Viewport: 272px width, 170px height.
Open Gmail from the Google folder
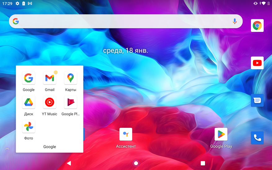tap(50, 78)
